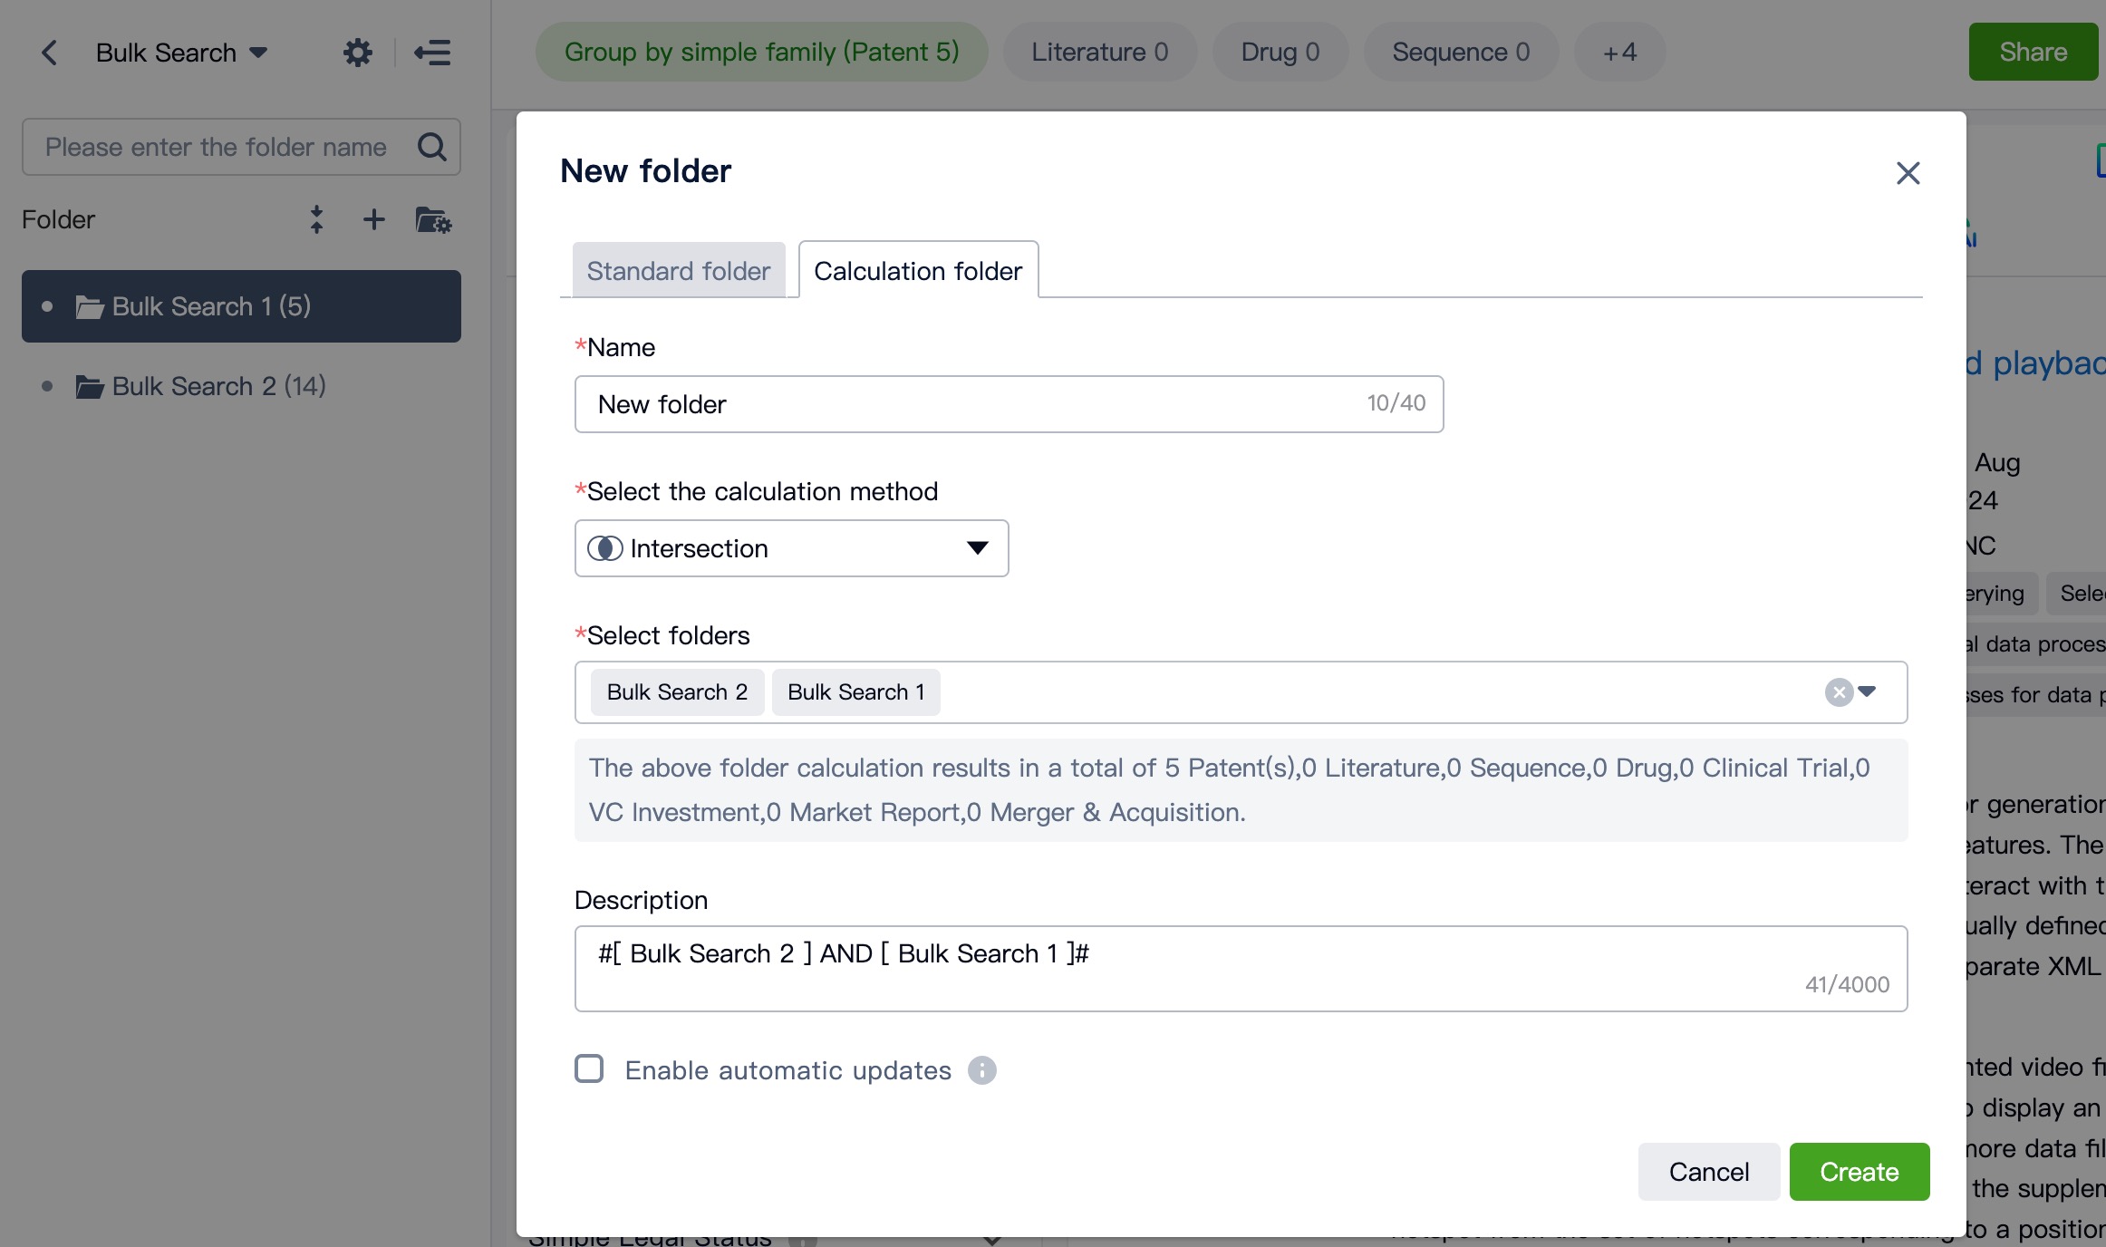Click the folder search magnifier icon
2106x1247 pixels.
click(432, 147)
